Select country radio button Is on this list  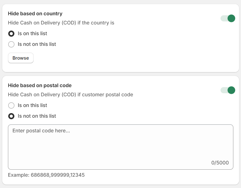click(x=11, y=34)
